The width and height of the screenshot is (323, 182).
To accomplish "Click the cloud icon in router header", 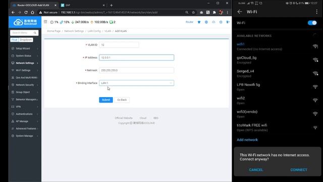I will (213, 22).
